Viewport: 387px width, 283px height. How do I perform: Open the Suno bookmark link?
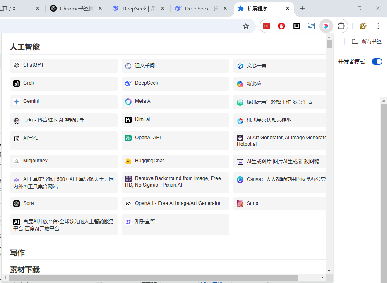(280, 203)
